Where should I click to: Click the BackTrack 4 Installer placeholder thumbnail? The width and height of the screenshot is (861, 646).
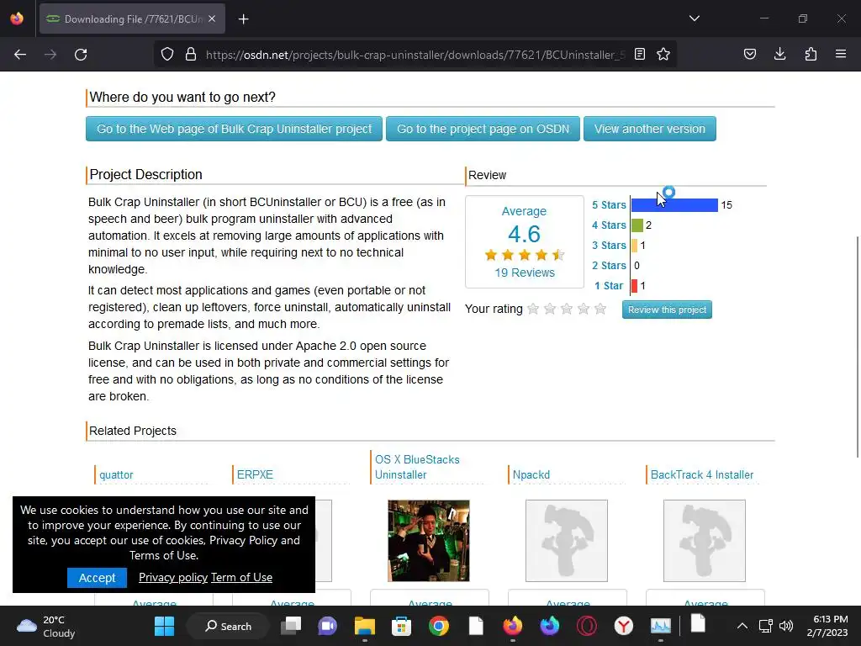[x=705, y=541]
